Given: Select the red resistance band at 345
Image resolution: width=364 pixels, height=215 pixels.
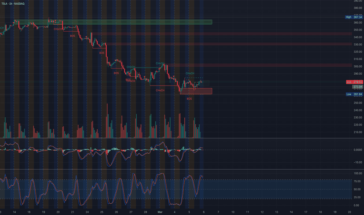Looking at the screenshot, I should click(x=222, y=34).
